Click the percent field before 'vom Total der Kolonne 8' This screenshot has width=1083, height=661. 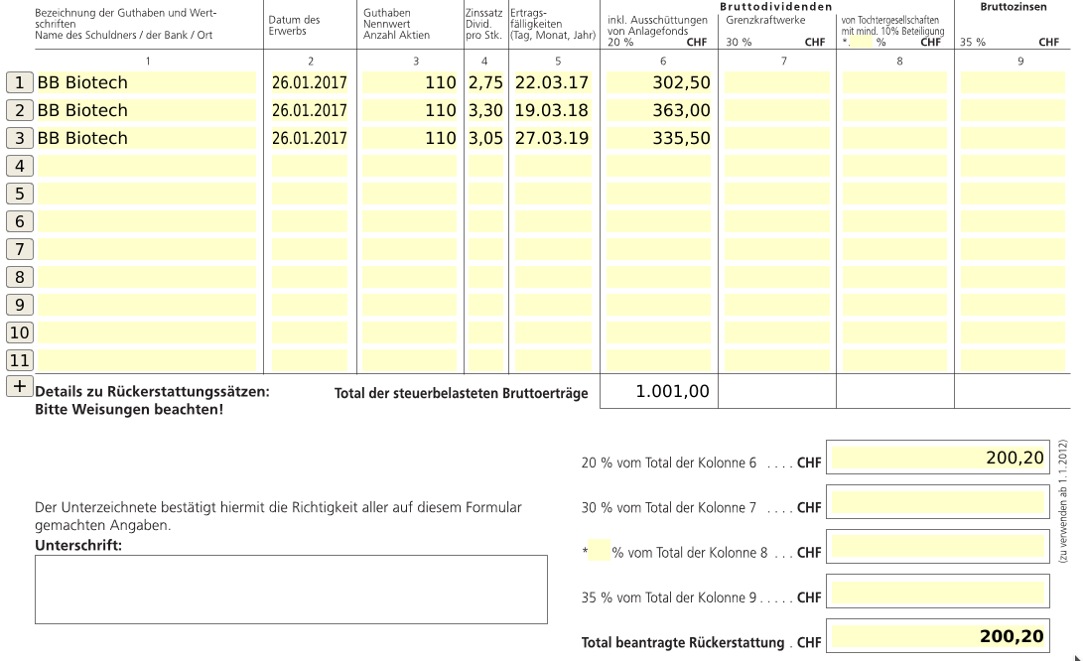599,551
